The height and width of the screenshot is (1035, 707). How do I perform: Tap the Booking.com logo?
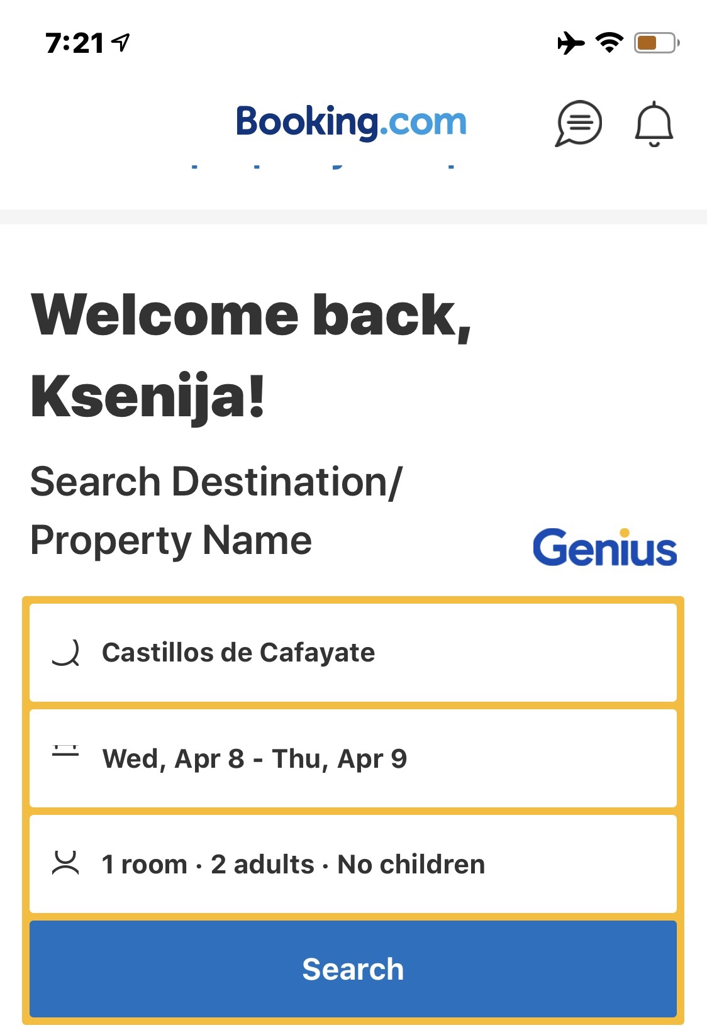click(351, 121)
